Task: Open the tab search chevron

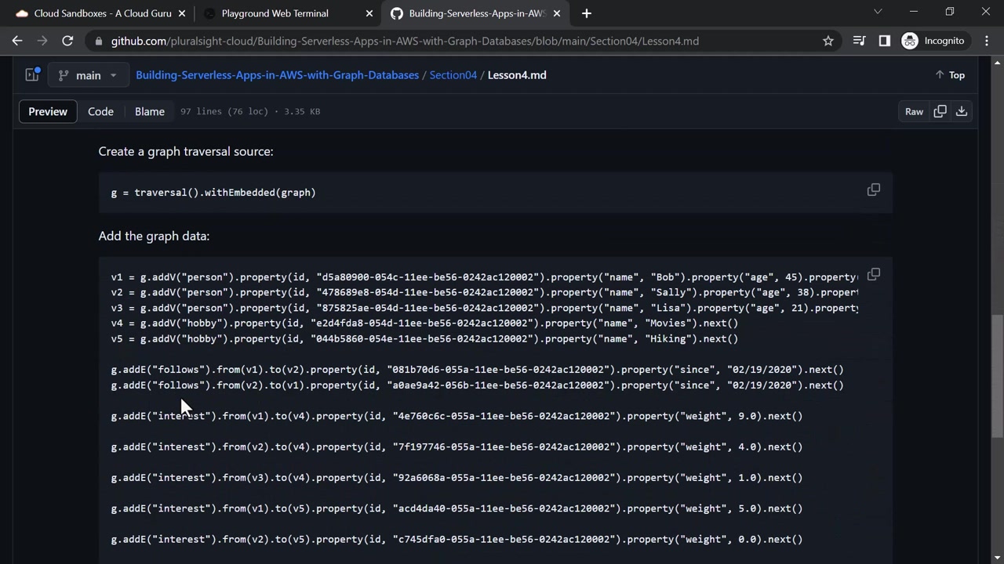Action: [x=878, y=12]
